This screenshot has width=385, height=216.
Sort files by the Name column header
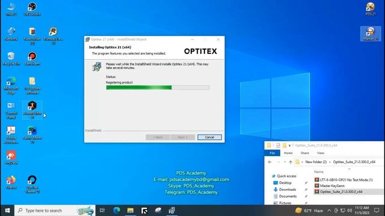pos(319,172)
